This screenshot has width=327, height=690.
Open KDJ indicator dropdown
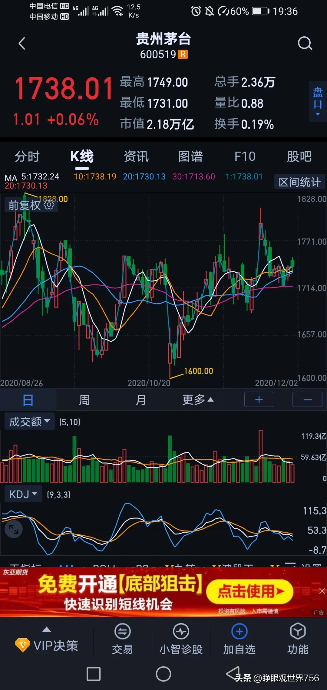23,494
